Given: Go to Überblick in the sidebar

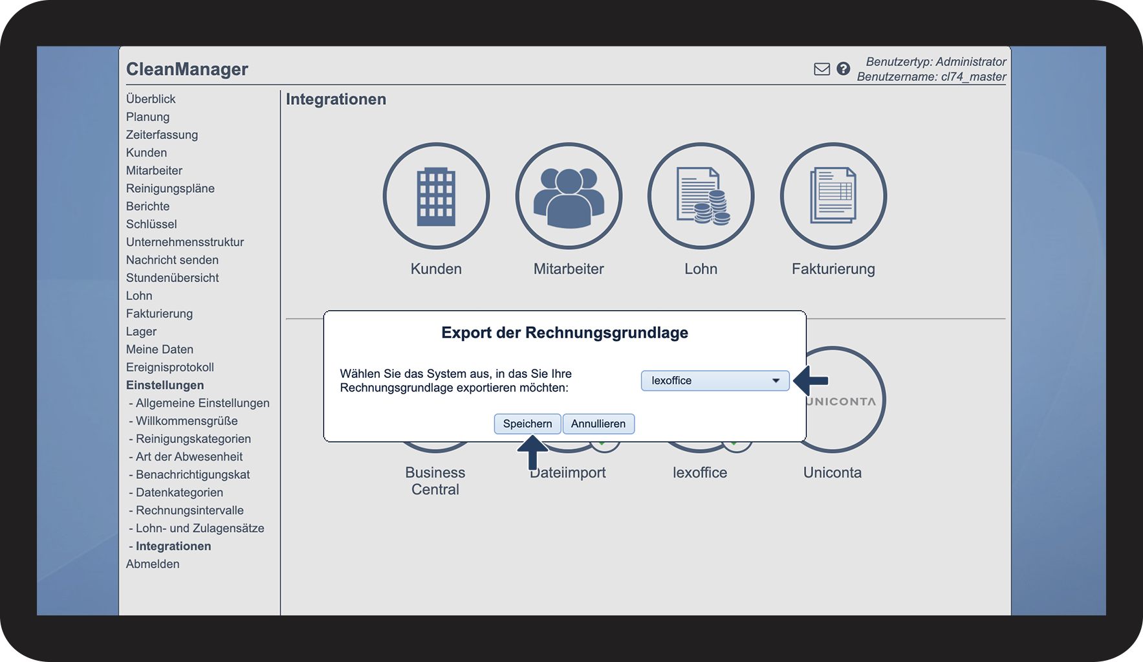Looking at the screenshot, I should pos(151,99).
